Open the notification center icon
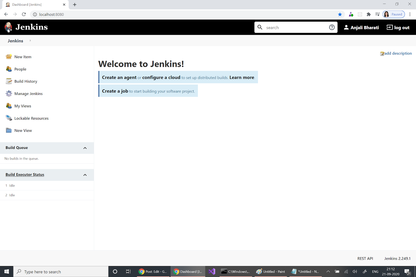Image resolution: width=416 pixels, height=277 pixels. [408, 272]
